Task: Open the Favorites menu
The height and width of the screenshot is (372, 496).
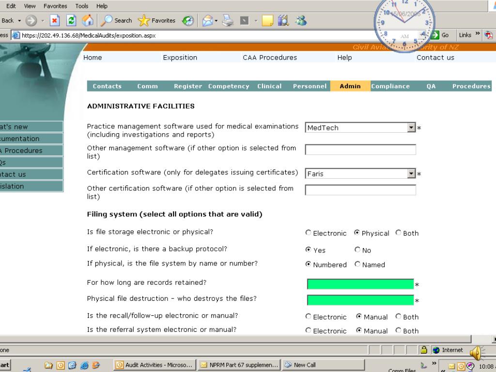Action: point(55,6)
